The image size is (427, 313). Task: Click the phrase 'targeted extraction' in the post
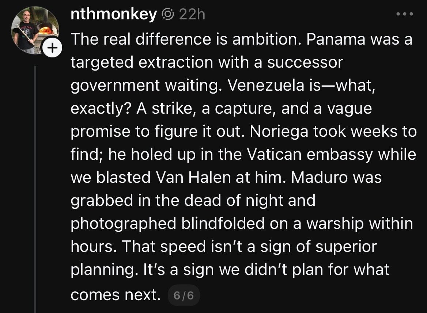tap(141, 63)
